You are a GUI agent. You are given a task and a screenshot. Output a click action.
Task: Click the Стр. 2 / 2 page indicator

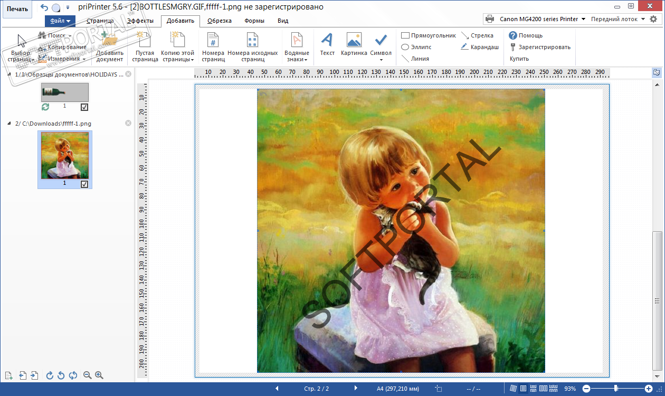click(317, 389)
